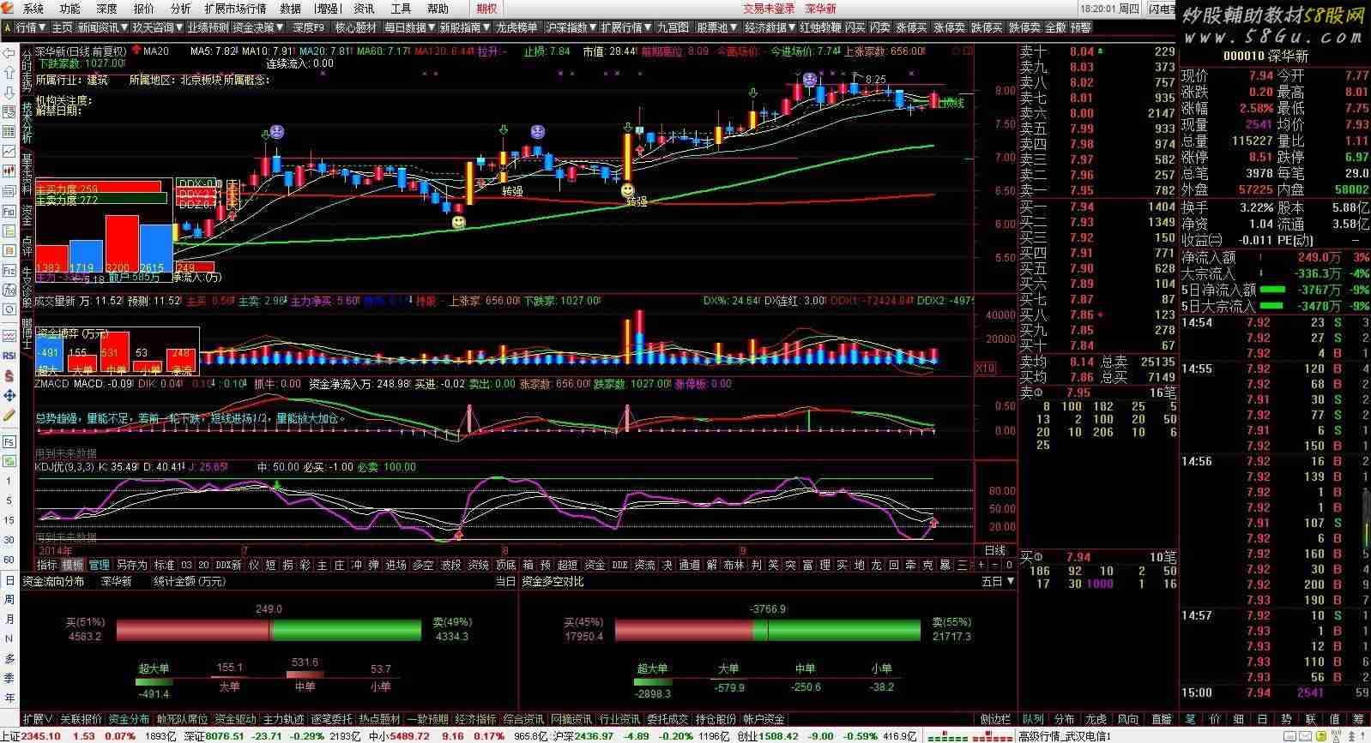Click the minus zoom button in indicator bar
Viewport: 1371px width, 743px height.
point(994,565)
